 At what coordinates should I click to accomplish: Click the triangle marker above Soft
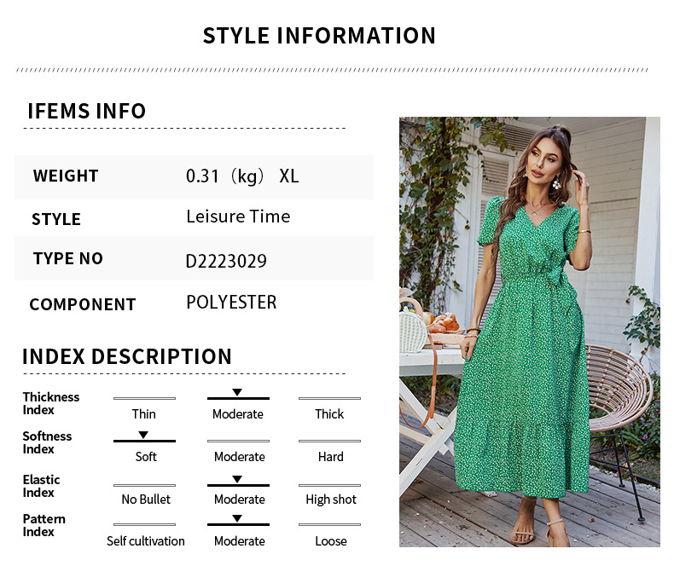click(x=143, y=435)
